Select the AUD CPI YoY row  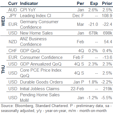tap(60, 10)
